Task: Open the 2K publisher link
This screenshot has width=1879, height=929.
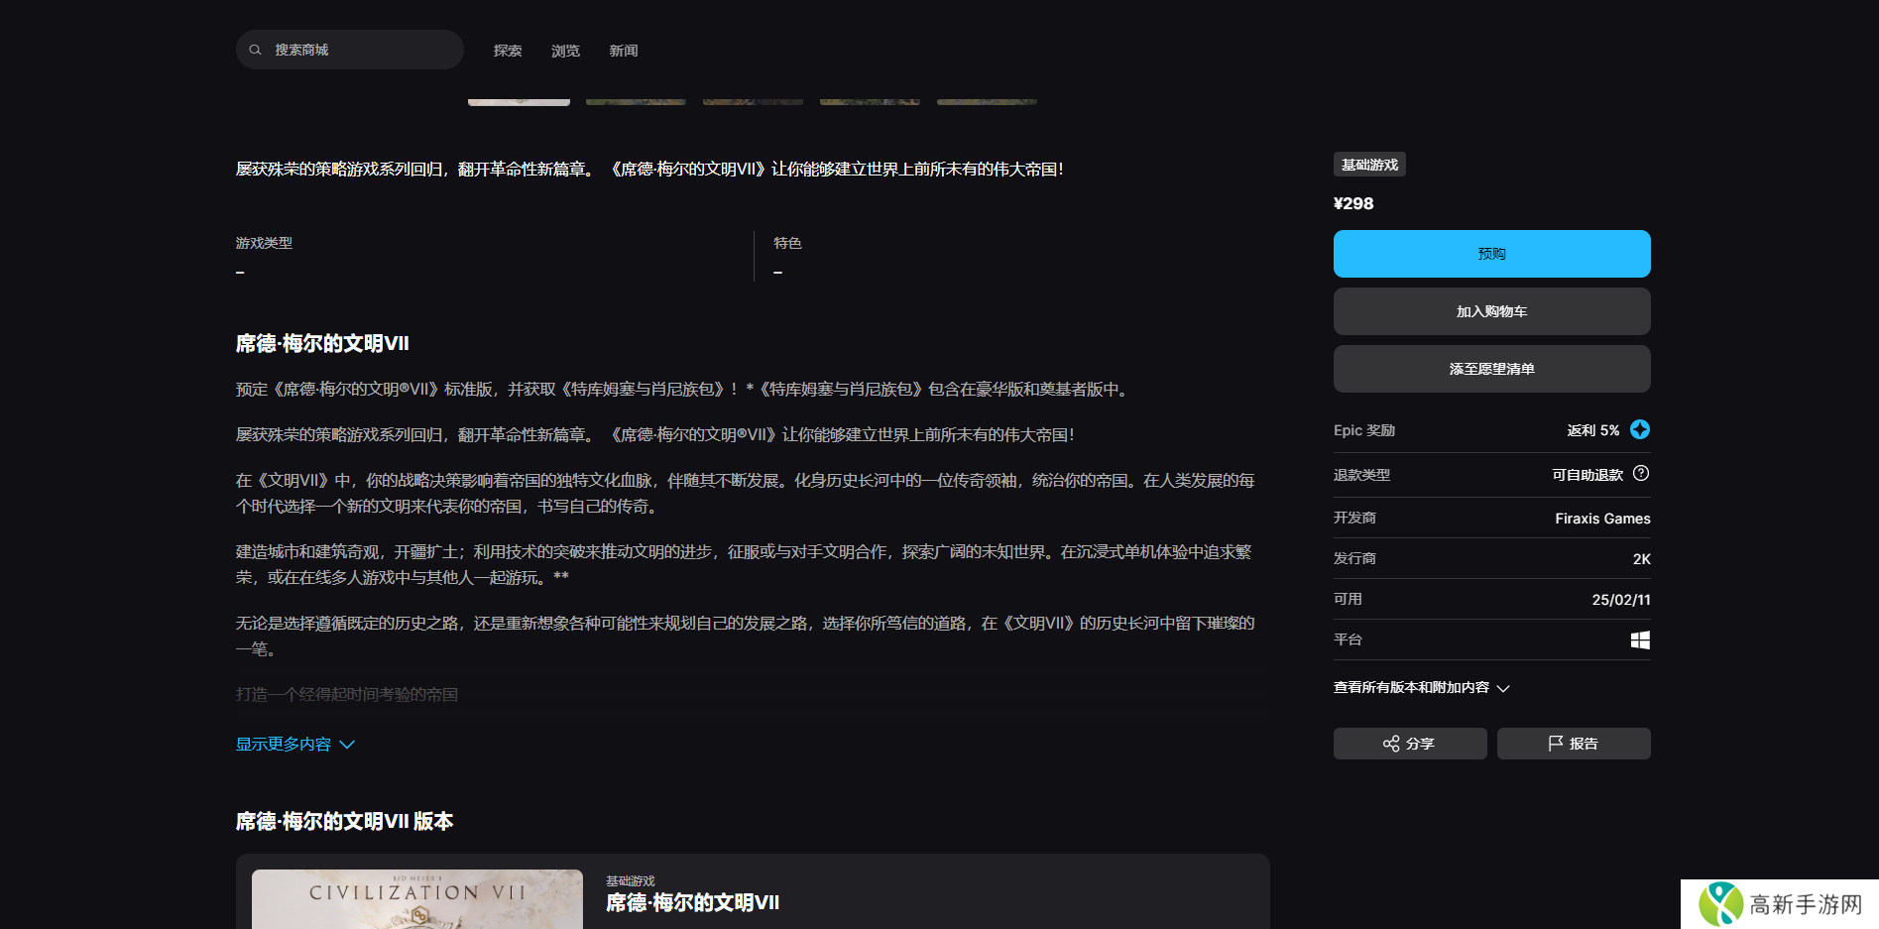Action: click(x=1641, y=559)
